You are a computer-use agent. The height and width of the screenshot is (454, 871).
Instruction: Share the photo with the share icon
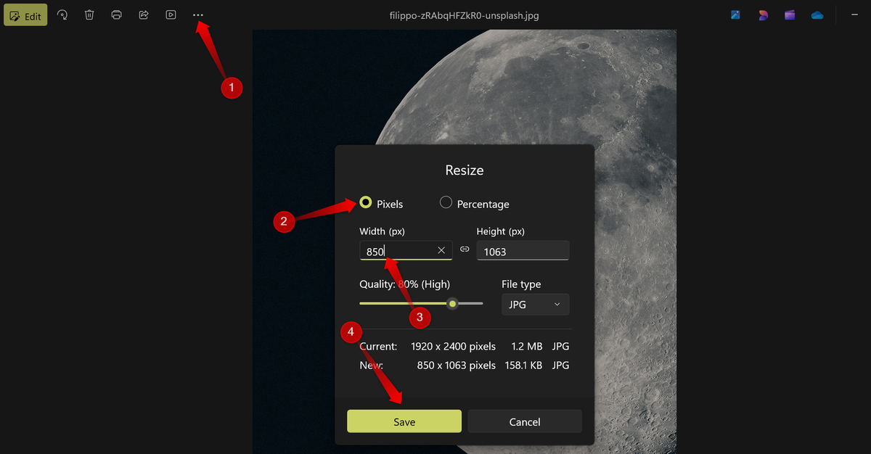[144, 15]
